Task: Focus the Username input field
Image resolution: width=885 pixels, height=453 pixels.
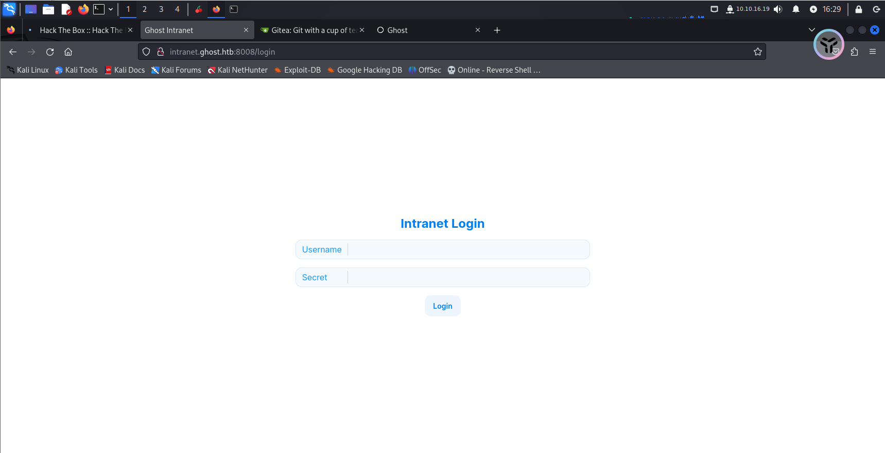Action: (467, 249)
